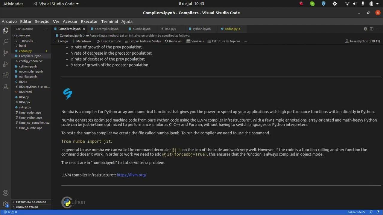Open the Arquivo menu

tap(9, 21)
